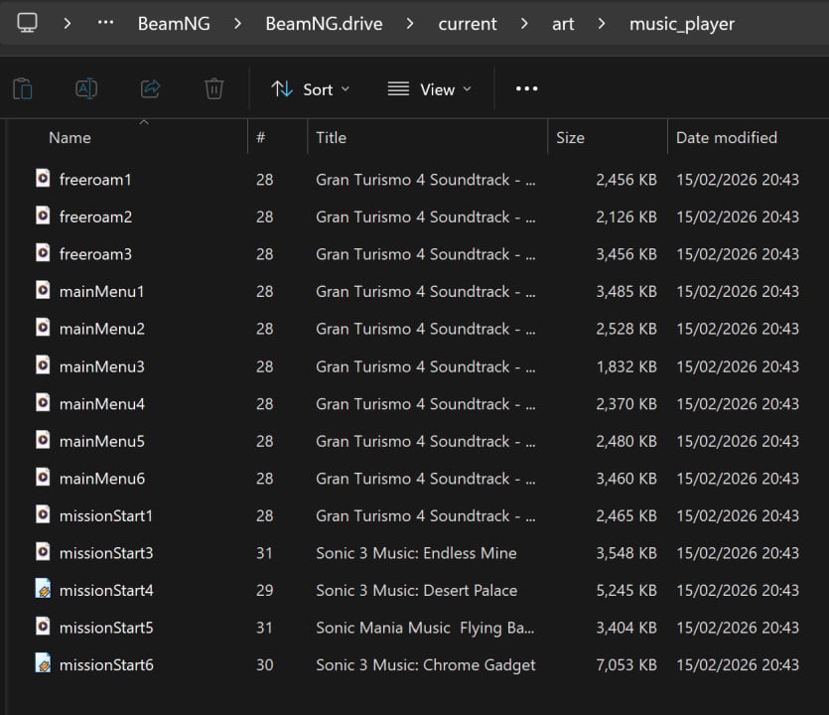Click the freeroam1 file name

[x=95, y=180]
